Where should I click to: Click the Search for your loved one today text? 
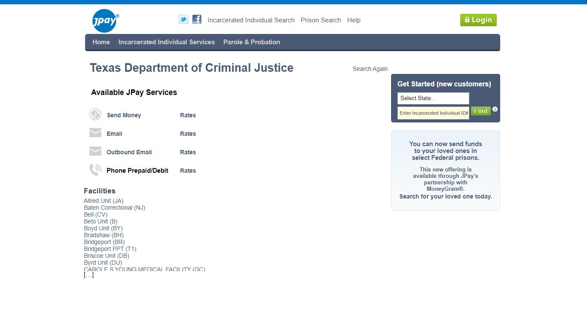point(446,196)
